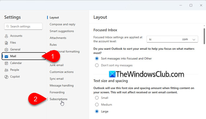Open the account selection dropdown

(172, 39)
